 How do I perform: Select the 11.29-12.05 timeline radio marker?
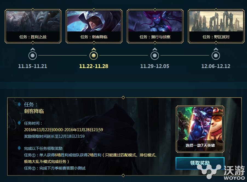[x=155, y=55]
